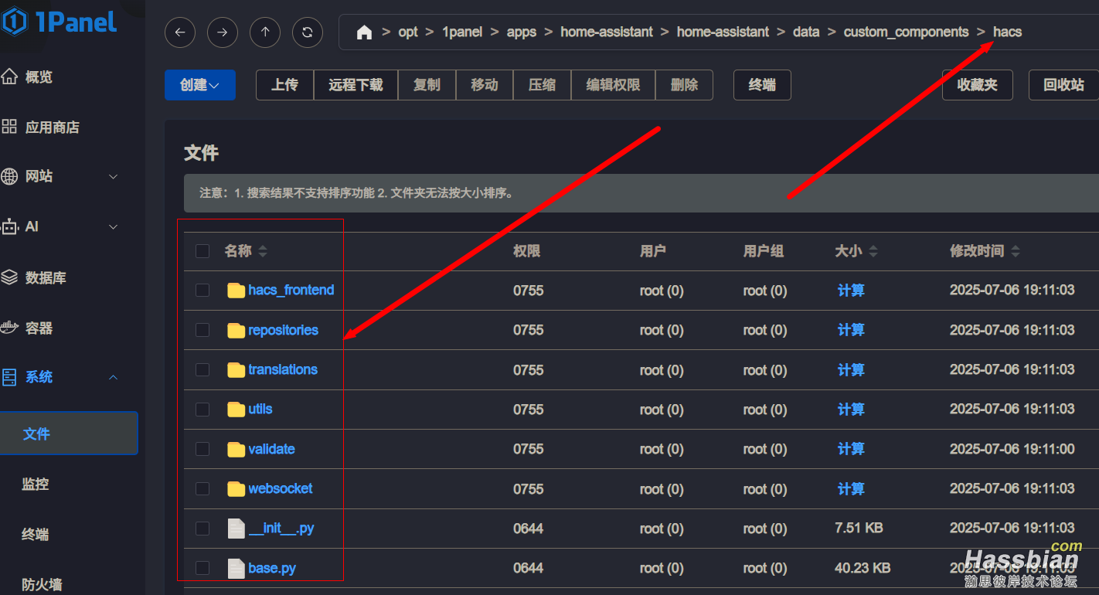1099x595 pixels.
Task: Go forward with the right arrow button
Action: 223,32
